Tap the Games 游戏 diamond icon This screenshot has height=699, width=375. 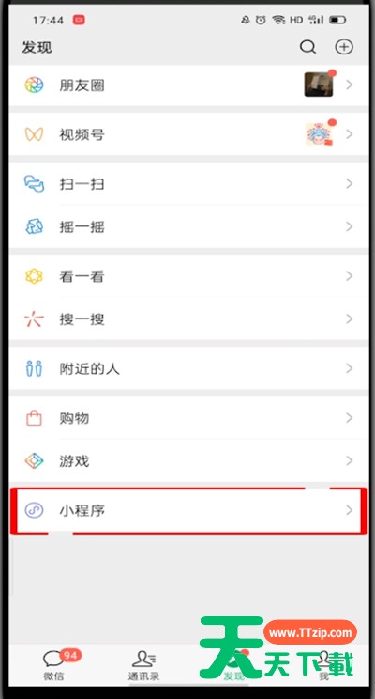[34, 460]
